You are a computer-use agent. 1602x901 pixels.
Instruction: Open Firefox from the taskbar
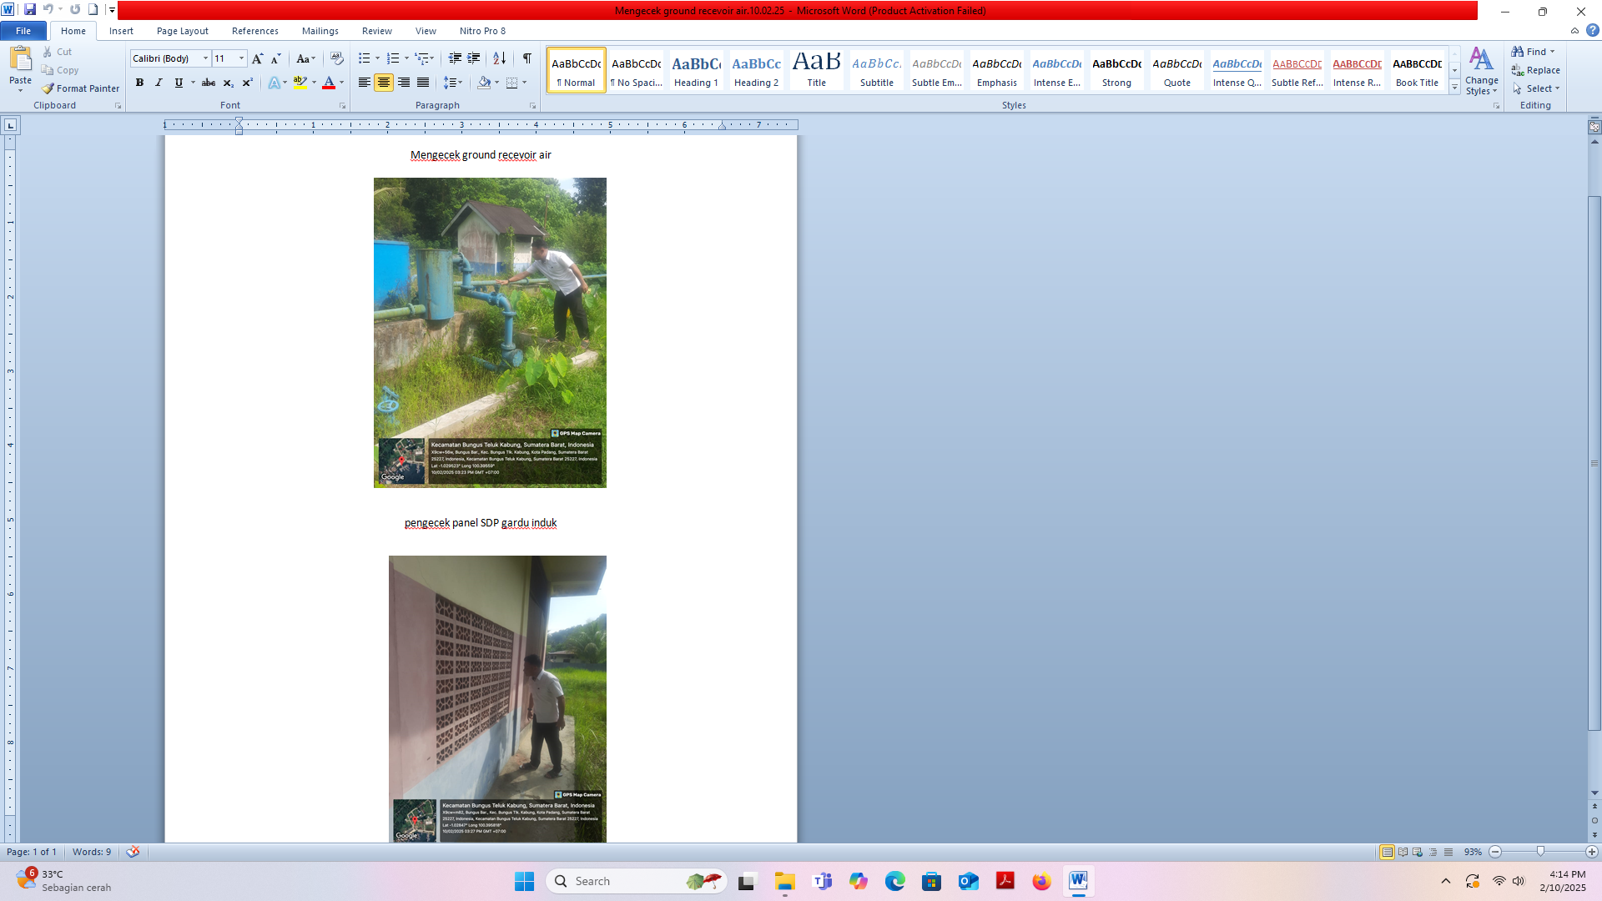point(1041,881)
